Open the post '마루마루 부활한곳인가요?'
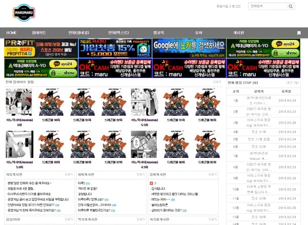 pyautogui.click(x=94, y=210)
